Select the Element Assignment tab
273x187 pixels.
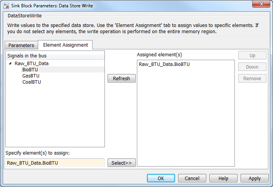65,45
